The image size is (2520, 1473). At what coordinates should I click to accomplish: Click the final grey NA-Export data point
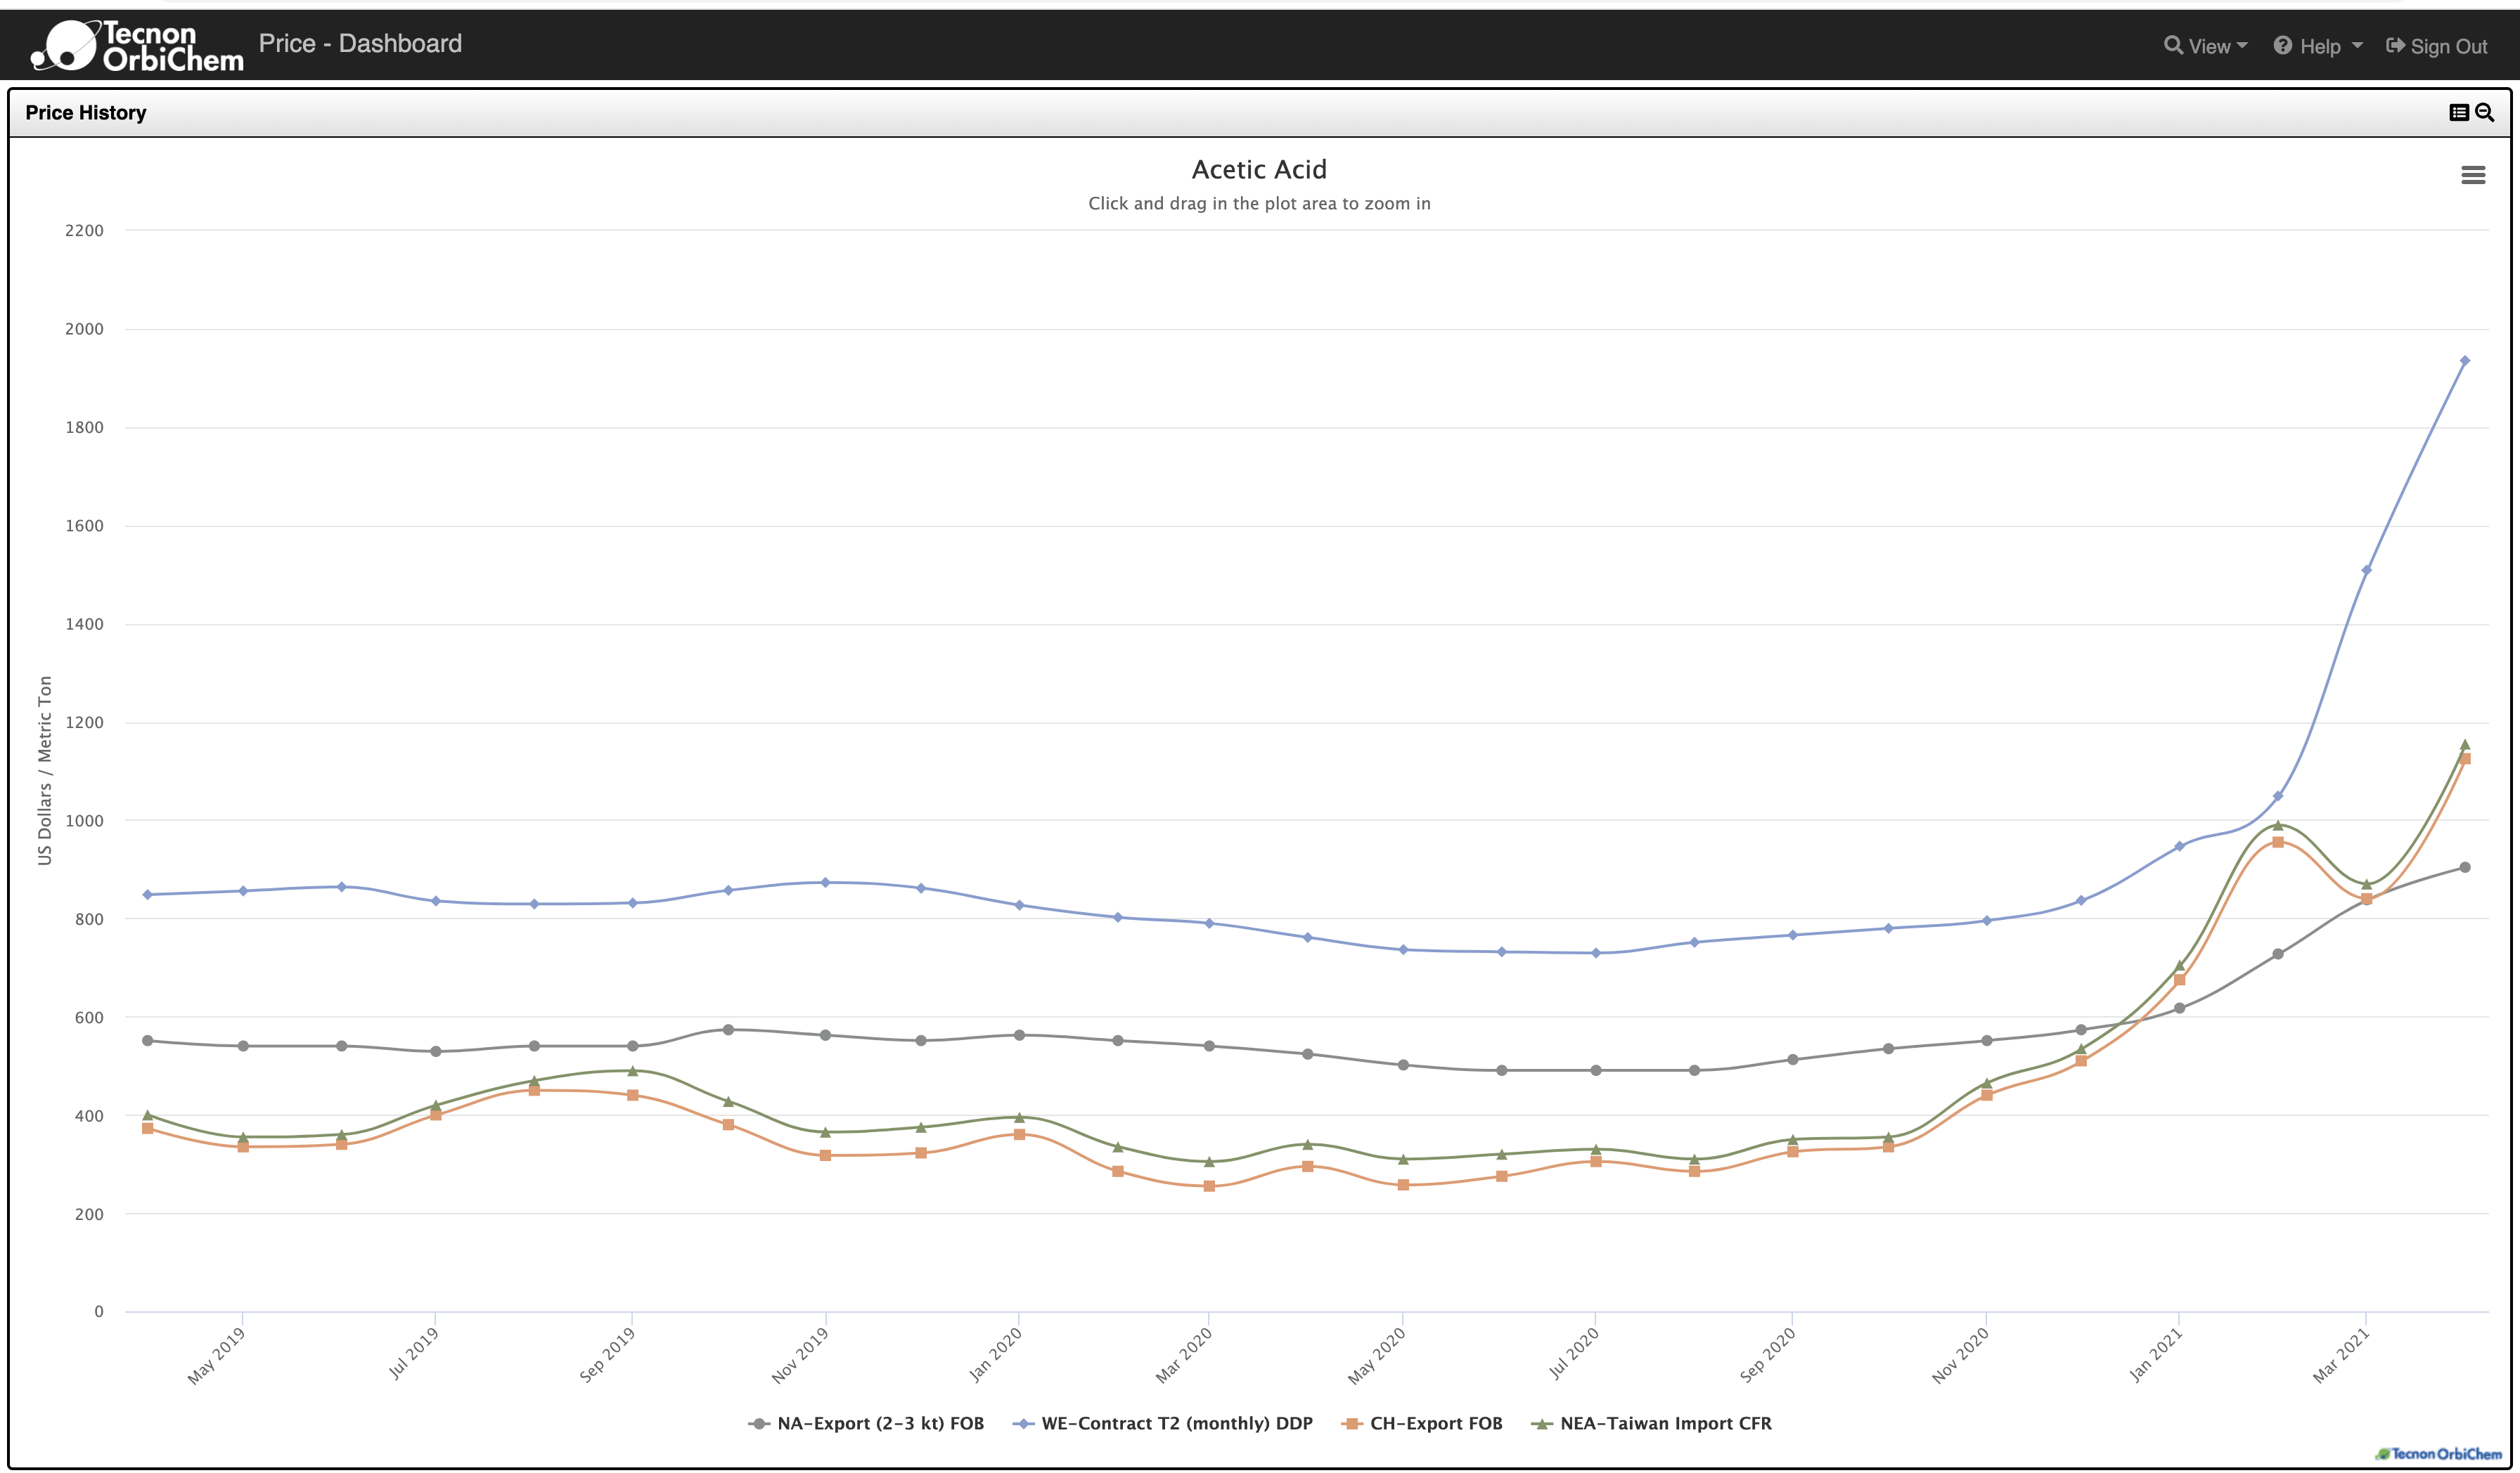click(2464, 867)
